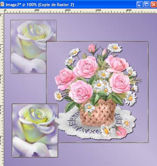
Task: Select the upper white rose picture
Action: tap(33, 46)
